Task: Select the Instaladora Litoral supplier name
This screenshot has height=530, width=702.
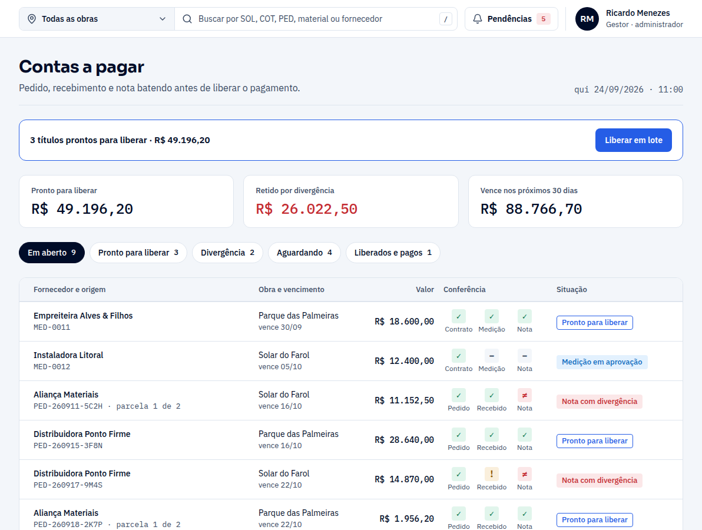Action: [x=68, y=355]
